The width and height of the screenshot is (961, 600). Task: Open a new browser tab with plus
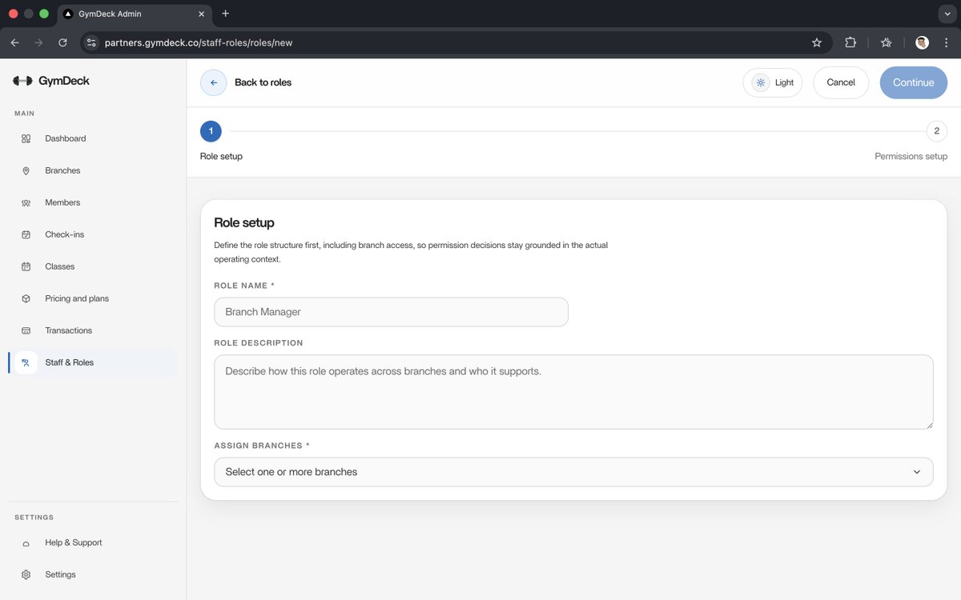225,14
